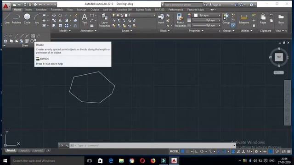Click the Array tool icon

[x=66, y=26]
